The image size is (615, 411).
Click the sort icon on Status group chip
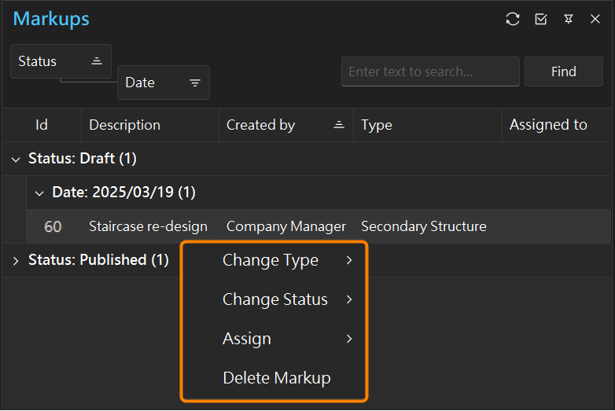[x=97, y=61]
